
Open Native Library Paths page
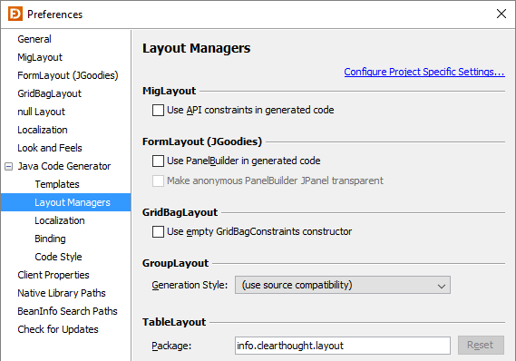point(62,293)
